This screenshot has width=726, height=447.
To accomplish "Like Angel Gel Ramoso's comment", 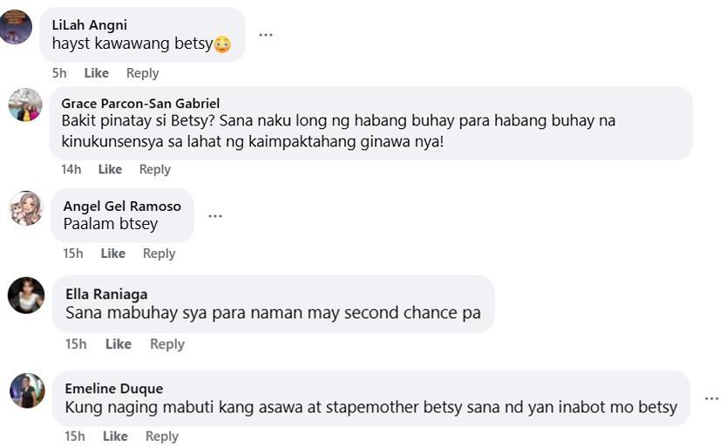I will click(112, 254).
